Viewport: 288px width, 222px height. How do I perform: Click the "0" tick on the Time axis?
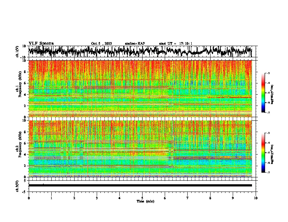[29, 198]
